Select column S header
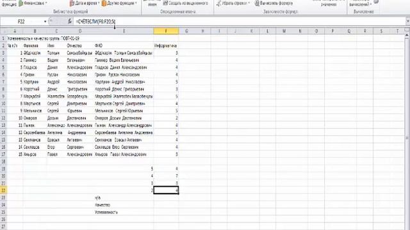Viewport: 410px width, 230px height. pyautogui.click(x=381, y=31)
